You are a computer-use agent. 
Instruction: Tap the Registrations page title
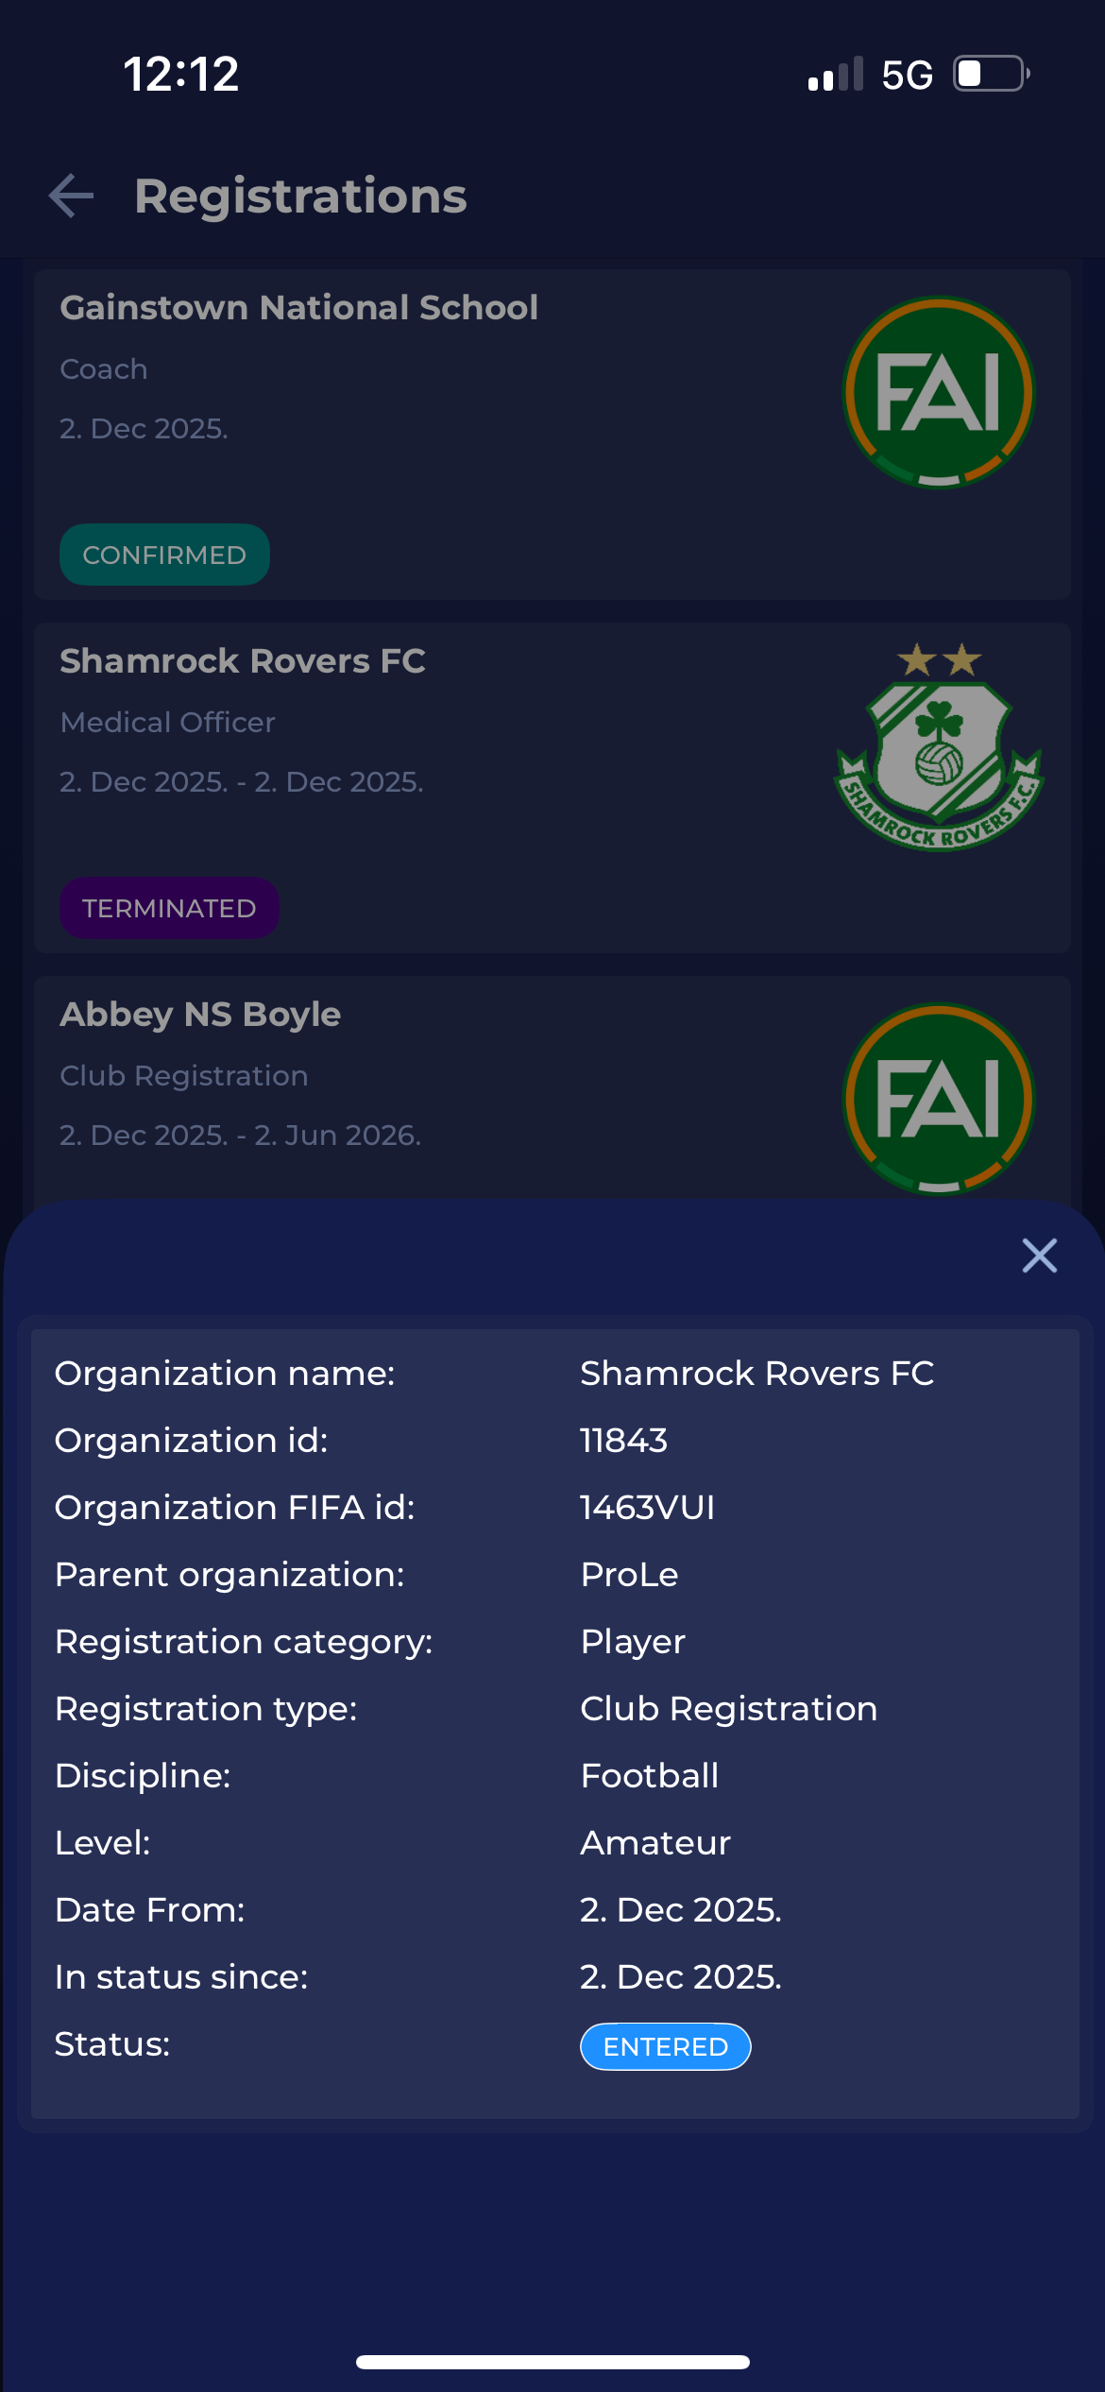pyautogui.click(x=300, y=196)
